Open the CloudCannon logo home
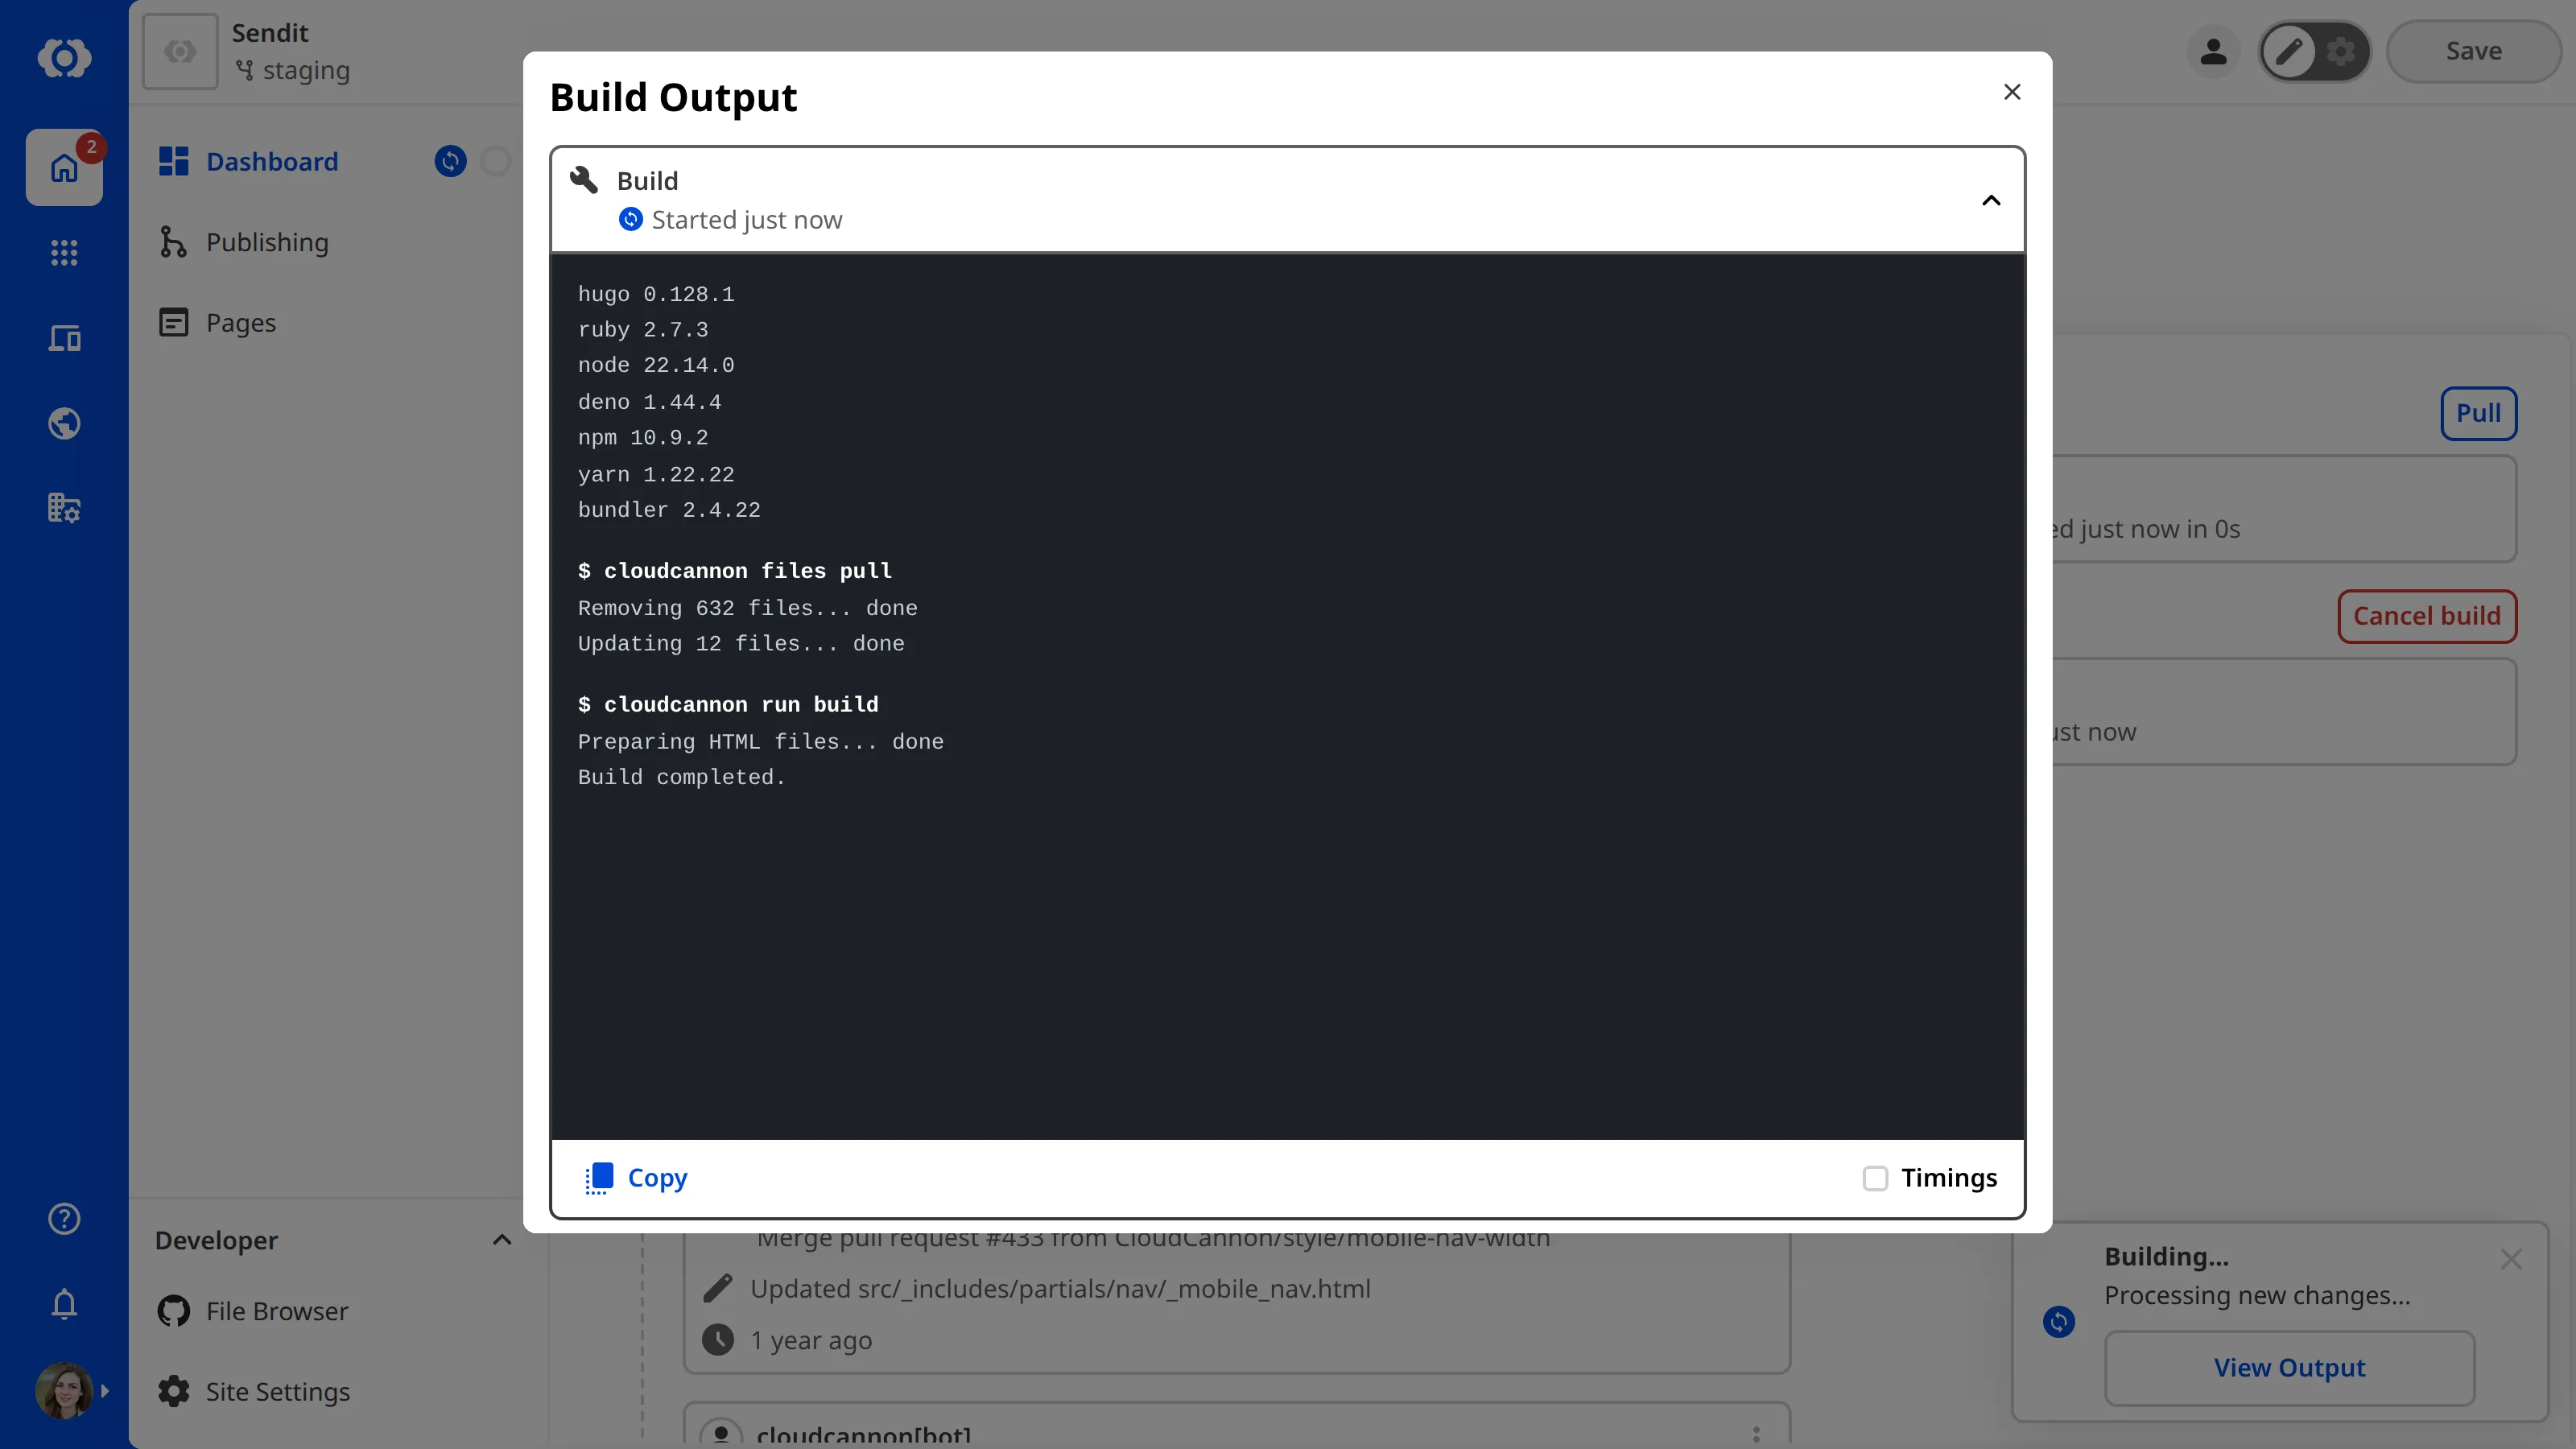 point(64,57)
